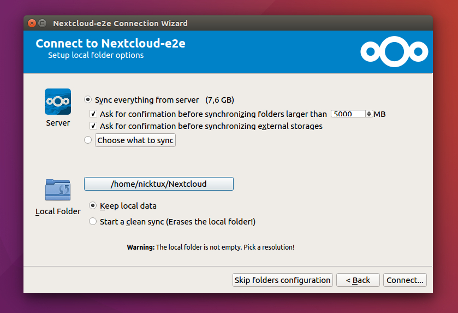The height and width of the screenshot is (313, 458).
Task: Close the Connection Wizard window
Action: pyautogui.click(x=32, y=23)
